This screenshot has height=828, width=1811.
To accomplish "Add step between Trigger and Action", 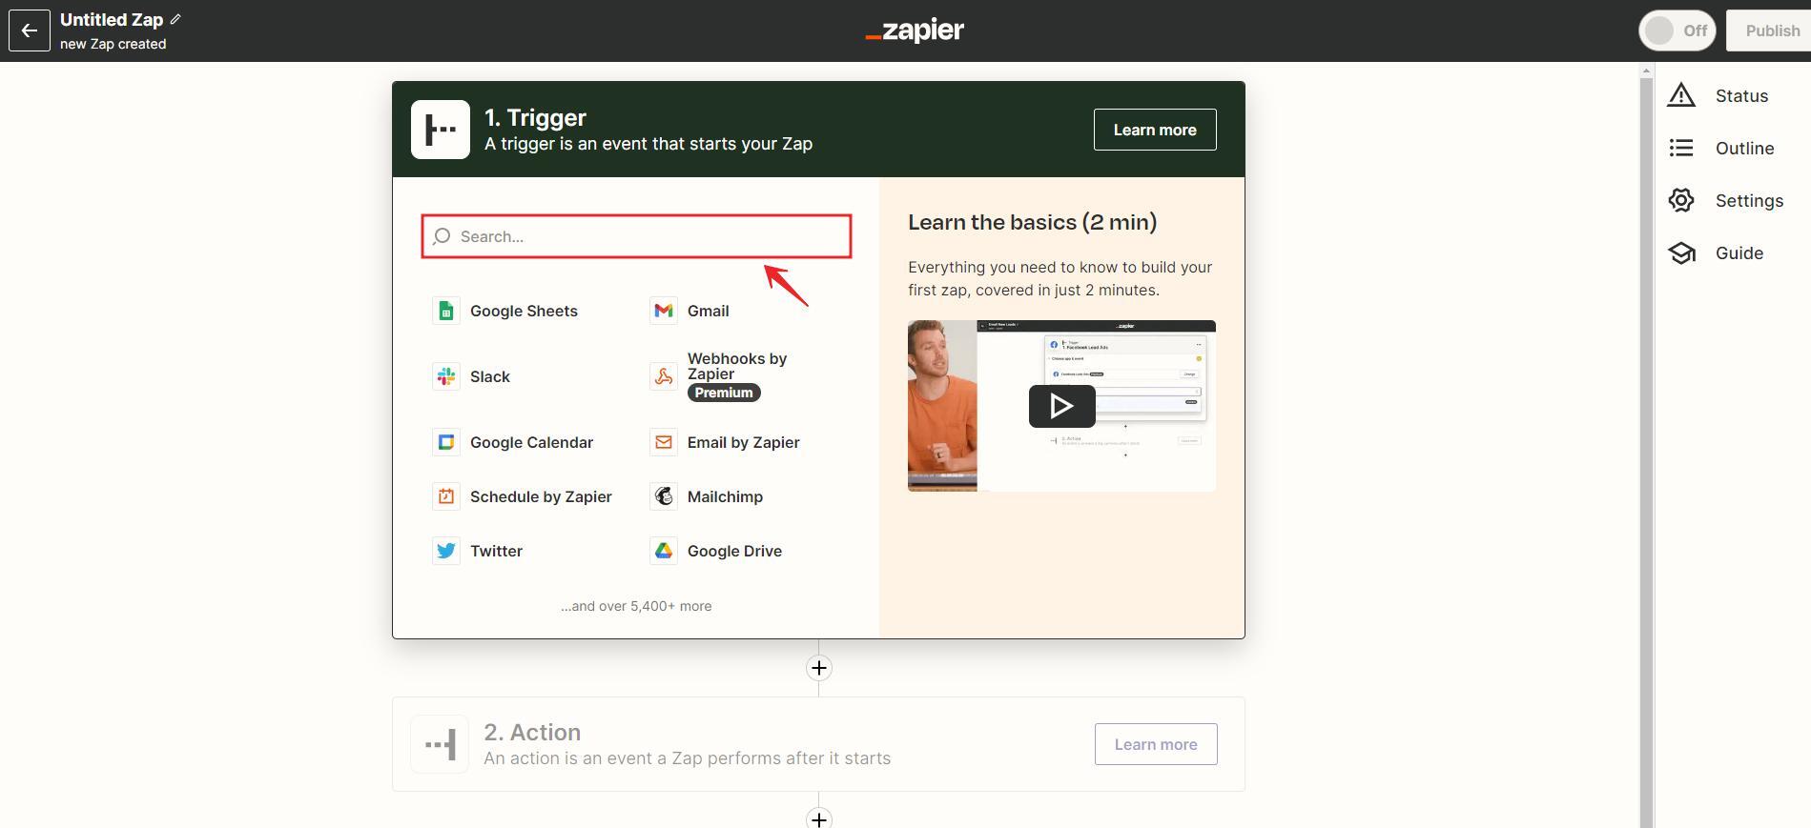I will [818, 668].
